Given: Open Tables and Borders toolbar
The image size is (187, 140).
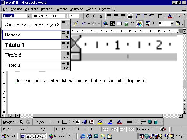Looking at the screenshot, I should coord(112,24).
